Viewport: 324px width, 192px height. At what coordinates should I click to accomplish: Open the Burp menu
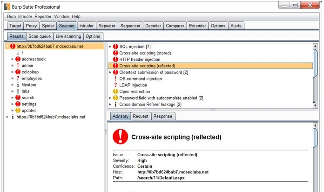(x=11, y=17)
